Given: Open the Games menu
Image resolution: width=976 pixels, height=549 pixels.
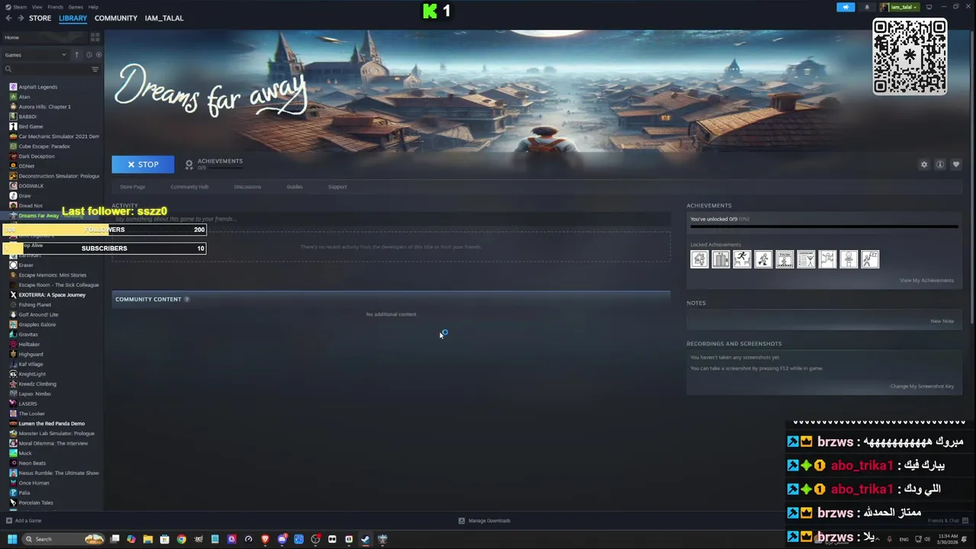Looking at the screenshot, I should 75,7.
